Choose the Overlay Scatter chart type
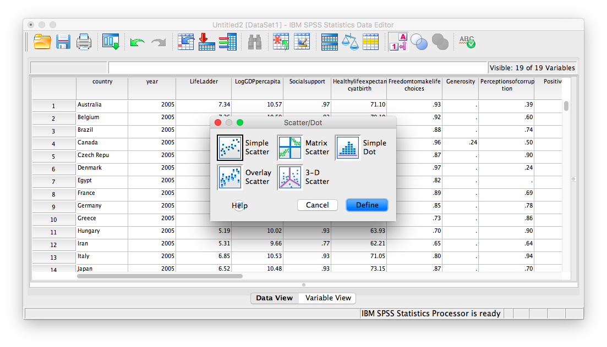The width and height of the screenshot is (607, 347). (x=230, y=177)
